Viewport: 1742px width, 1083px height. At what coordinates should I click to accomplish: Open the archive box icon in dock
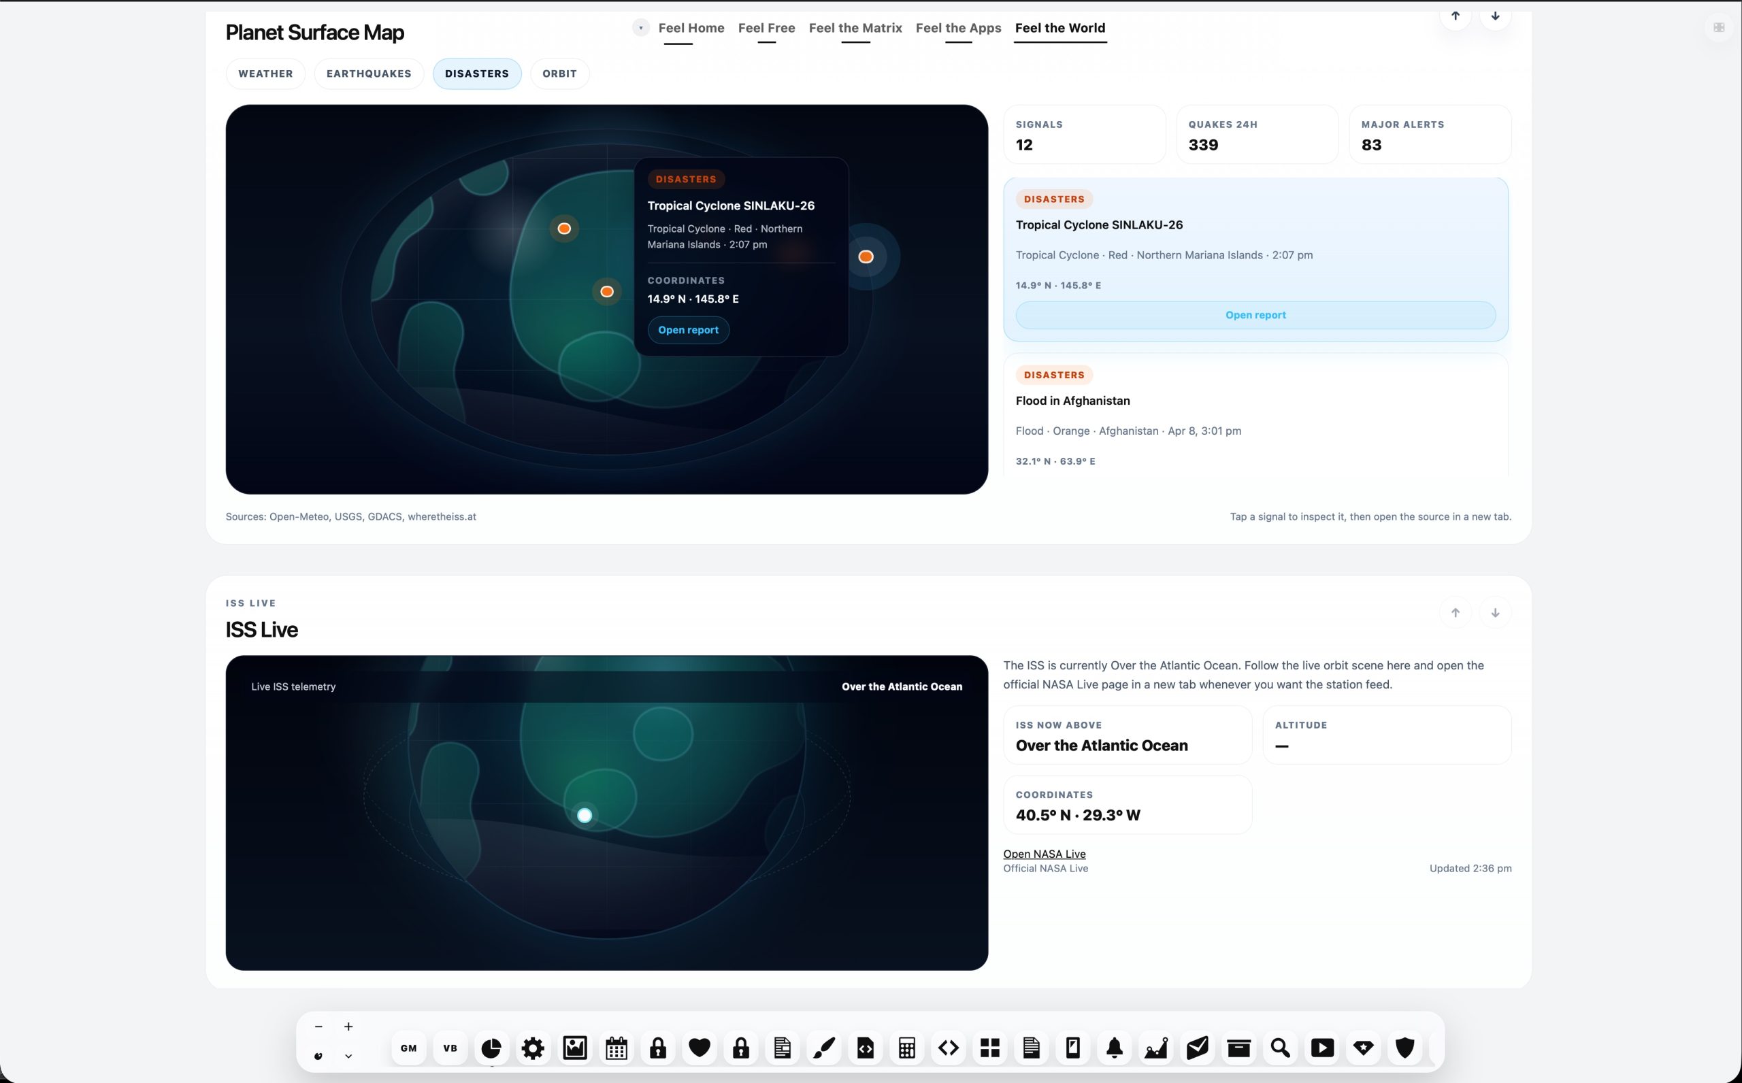[1239, 1048]
